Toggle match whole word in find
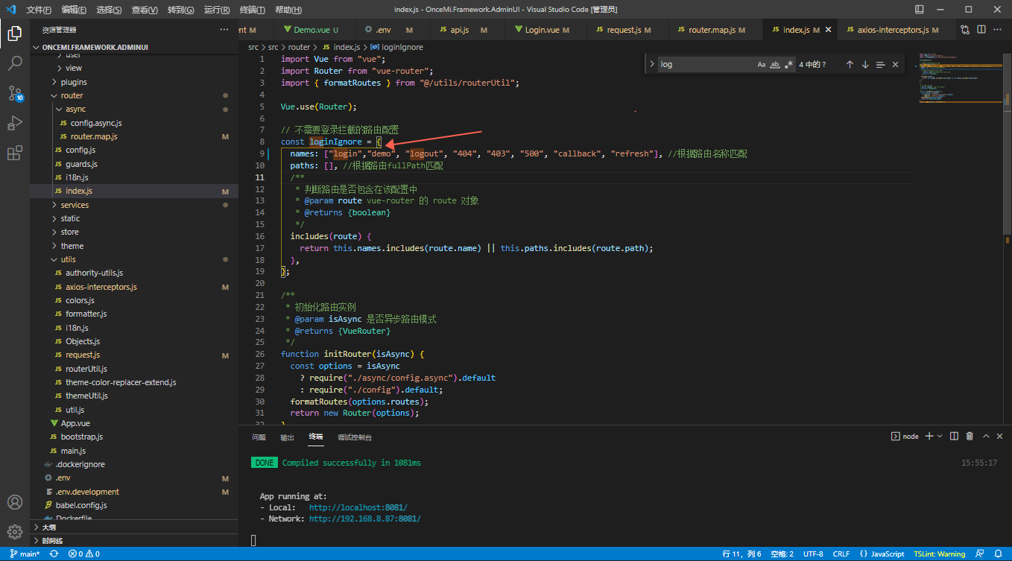1012x561 pixels. pyautogui.click(x=775, y=65)
